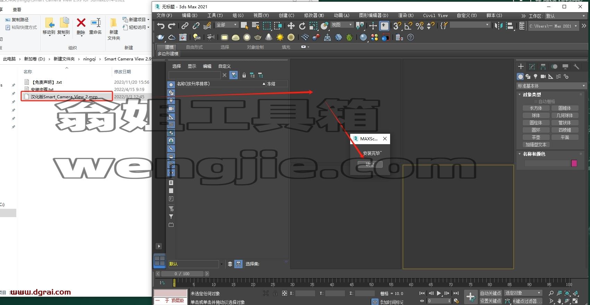Click the 自动关键点 Auto Key button
Viewport: 590px width, 305px height.
pos(490,293)
